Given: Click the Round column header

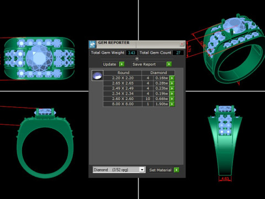Looking at the screenshot, I should (123, 72).
